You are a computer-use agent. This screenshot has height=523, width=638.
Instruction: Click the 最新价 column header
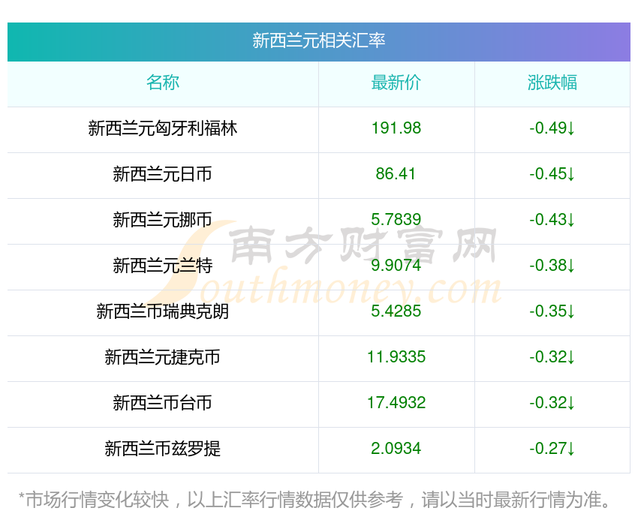point(396,83)
